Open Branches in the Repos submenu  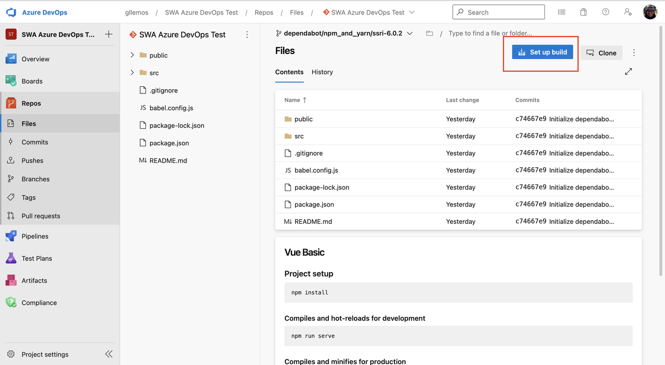pyautogui.click(x=60, y=179)
